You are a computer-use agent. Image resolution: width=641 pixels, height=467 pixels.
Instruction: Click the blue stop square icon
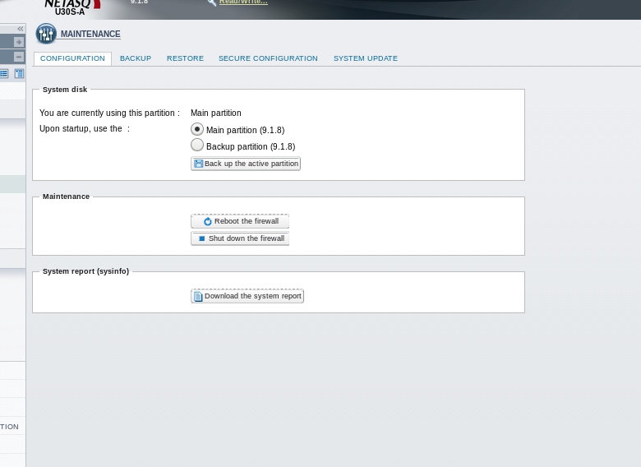click(201, 238)
